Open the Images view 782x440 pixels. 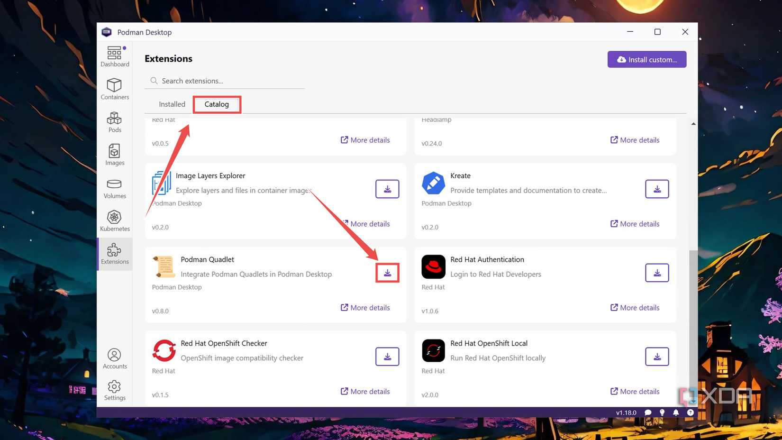tap(114, 155)
